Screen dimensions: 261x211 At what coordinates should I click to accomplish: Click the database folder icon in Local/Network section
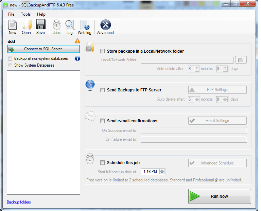coord(90,47)
